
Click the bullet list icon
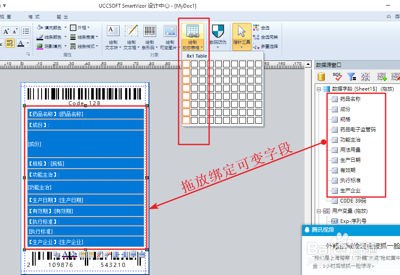tap(25, 31)
